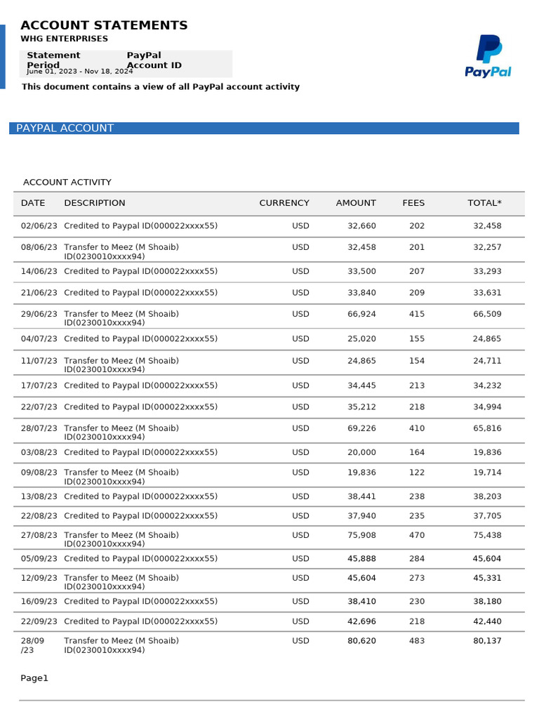Select amount 38,410

pos(361,601)
